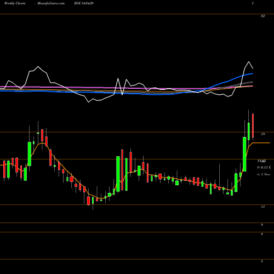Click the price axis label 9

click(262, 225)
